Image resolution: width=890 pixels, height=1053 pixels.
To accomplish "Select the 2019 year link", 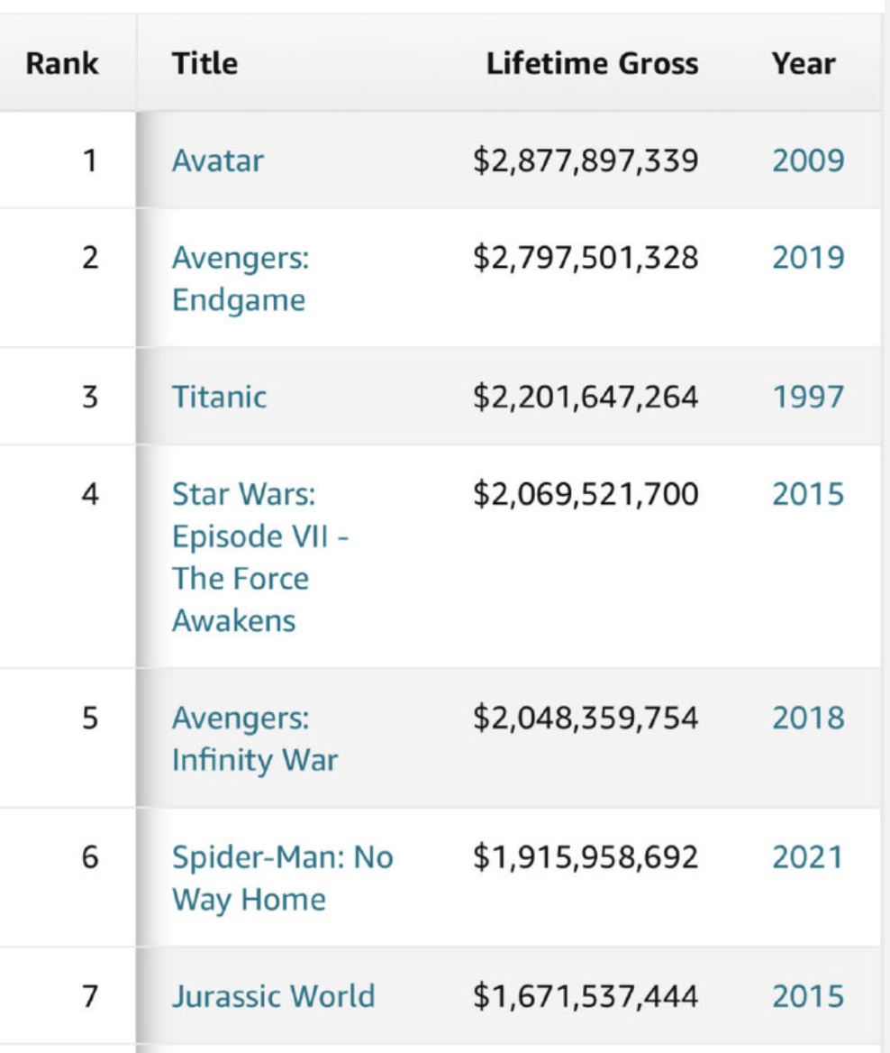I will 808,257.
